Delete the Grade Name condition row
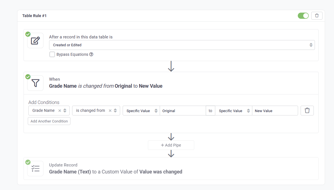 [x=307, y=110]
